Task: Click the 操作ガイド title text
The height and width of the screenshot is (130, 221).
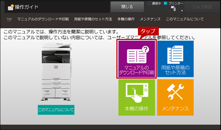Action: (x=26, y=7)
